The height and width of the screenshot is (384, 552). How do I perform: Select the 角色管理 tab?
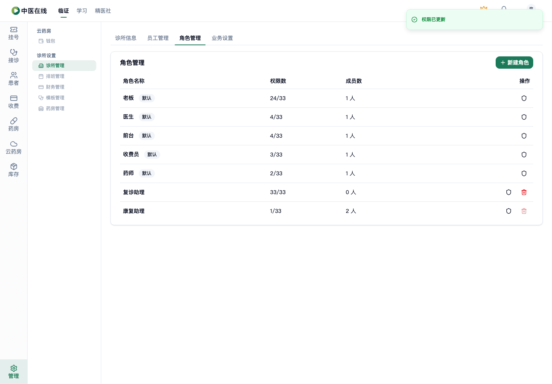[190, 38]
